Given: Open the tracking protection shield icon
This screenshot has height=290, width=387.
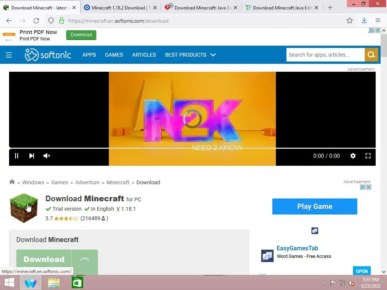Looking at the screenshot, I should 51,21.
